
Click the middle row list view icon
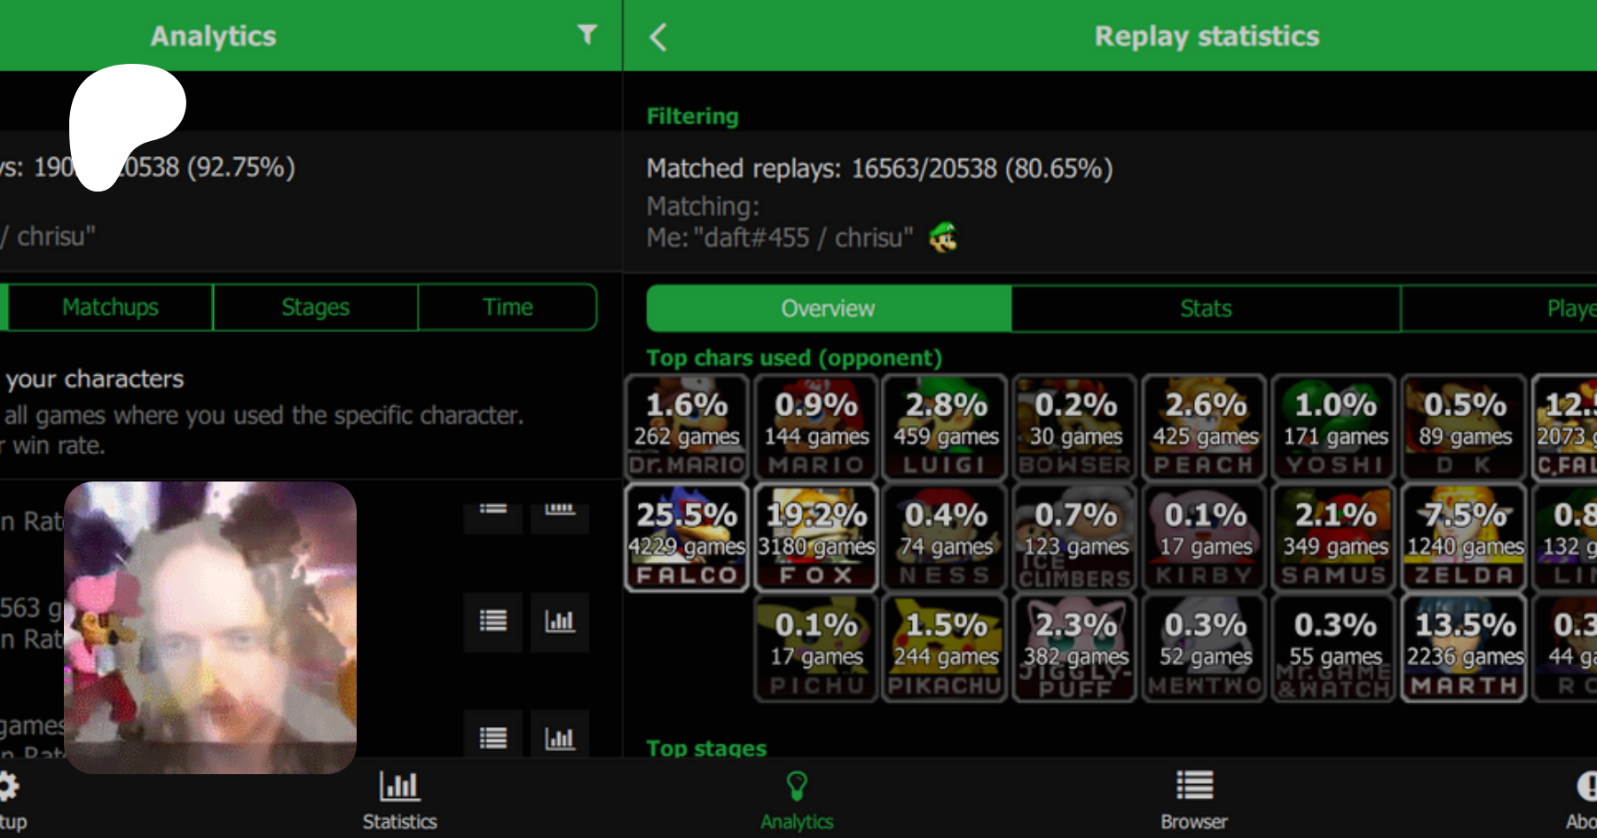click(x=493, y=622)
